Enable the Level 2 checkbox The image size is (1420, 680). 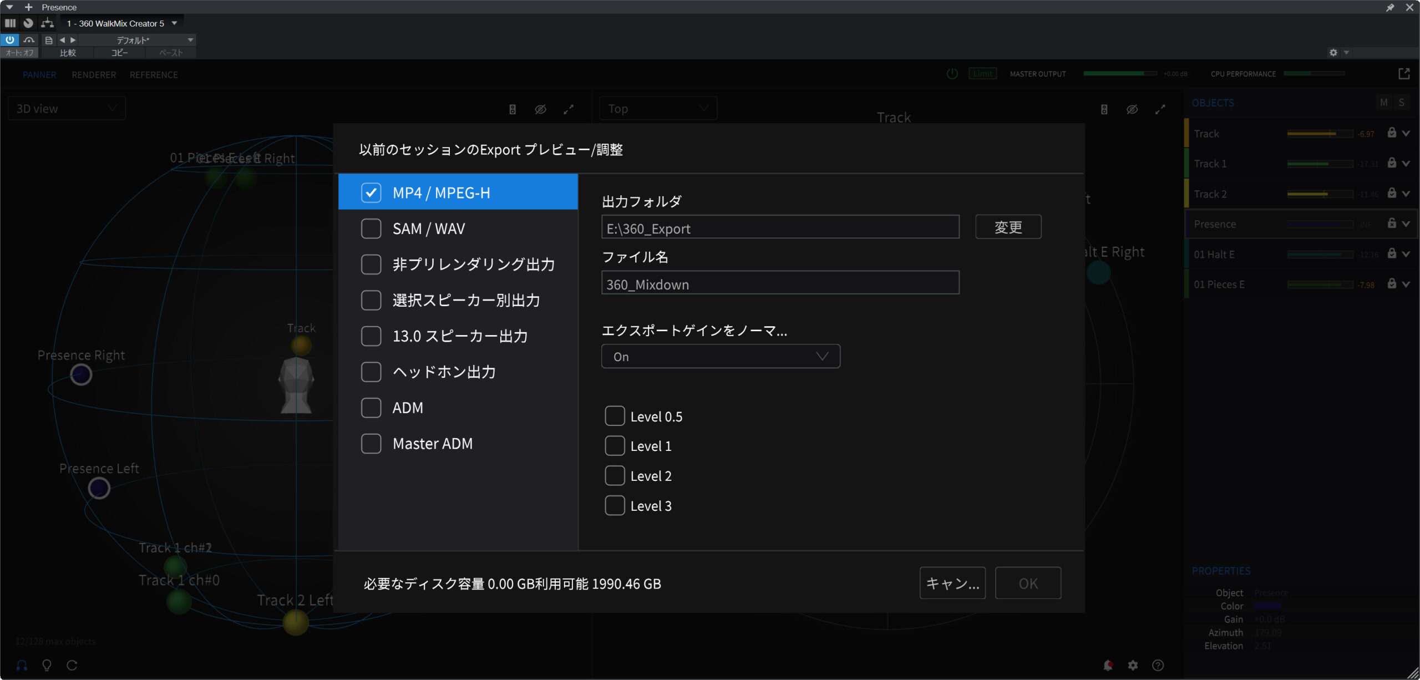615,476
